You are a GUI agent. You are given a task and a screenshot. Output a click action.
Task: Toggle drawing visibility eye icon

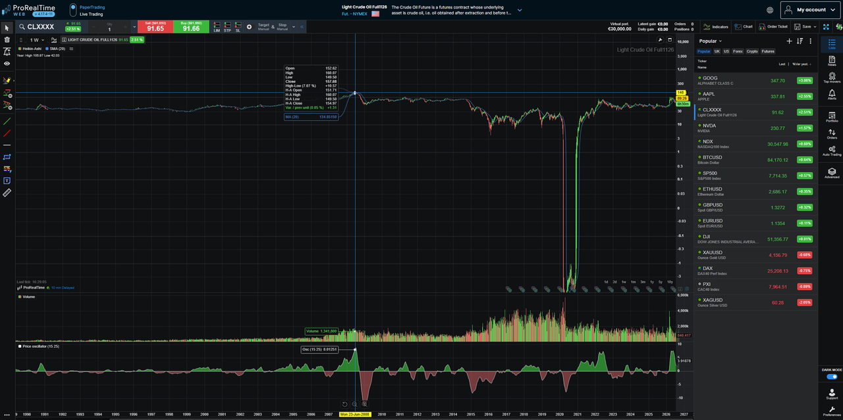(7, 64)
